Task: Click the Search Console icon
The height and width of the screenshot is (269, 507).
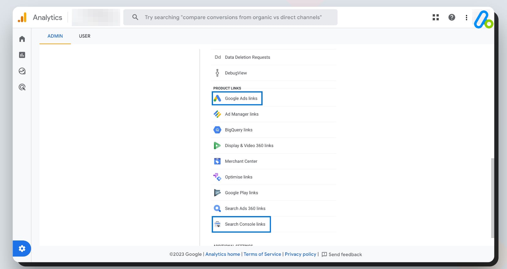Action: [217, 224]
